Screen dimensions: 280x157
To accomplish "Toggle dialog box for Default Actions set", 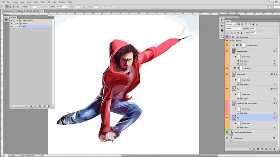I will click(14, 20).
